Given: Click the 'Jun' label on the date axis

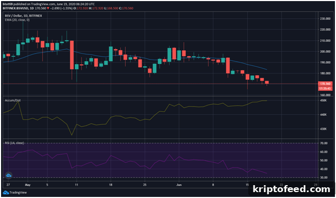Looking at the screenshot, I should [179, 185].
